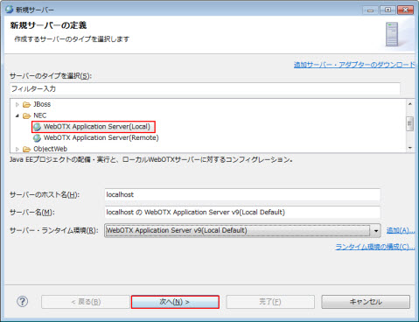Open the 追加サーバー・アダプターのダウンロード link
The image size is (419, 322).
tap(354, 65)
